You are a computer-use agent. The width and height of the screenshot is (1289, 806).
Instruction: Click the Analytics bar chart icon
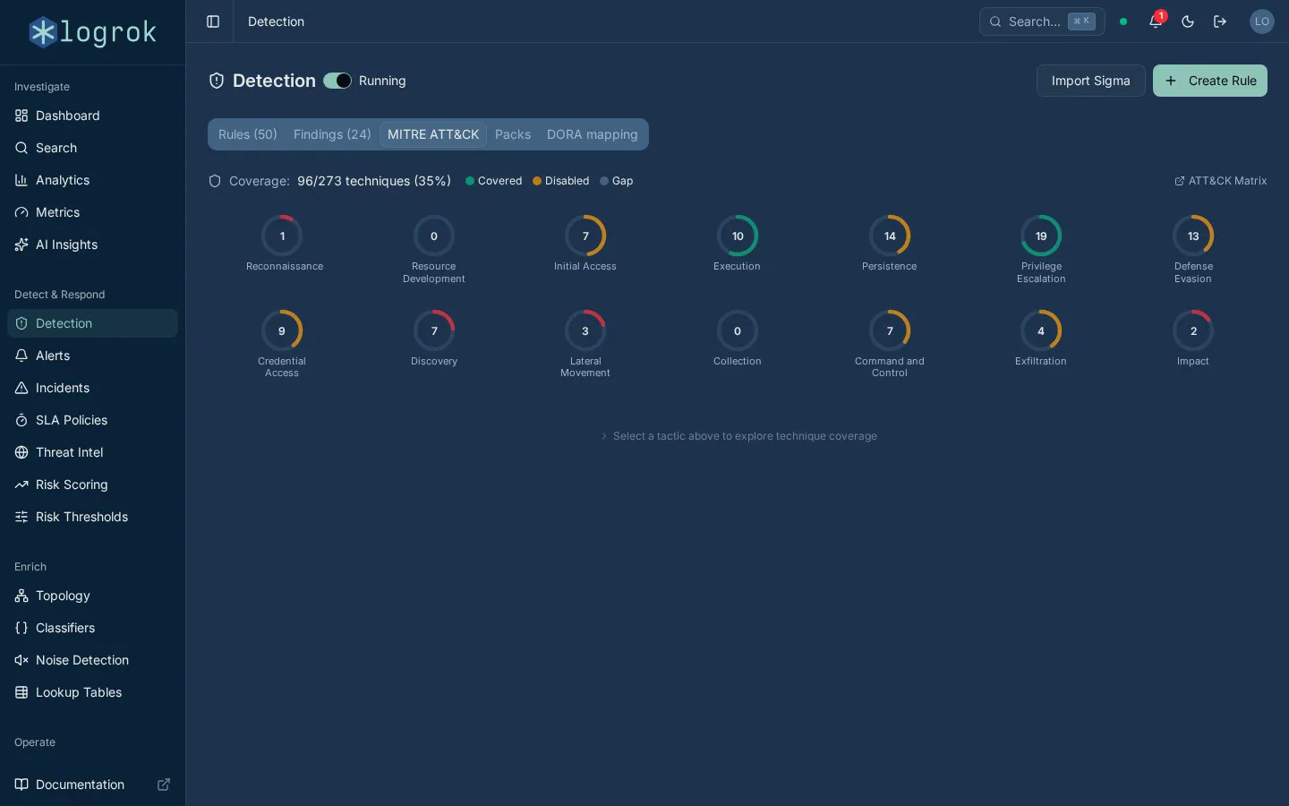click(21, 180)
